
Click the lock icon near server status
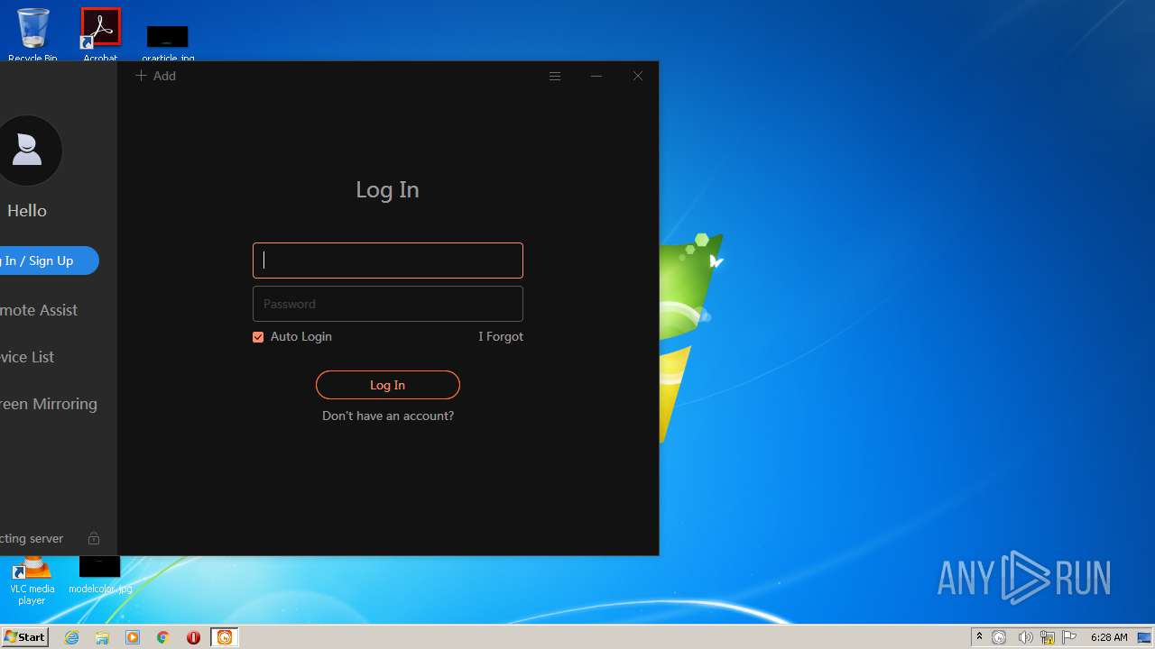(94, 538)
